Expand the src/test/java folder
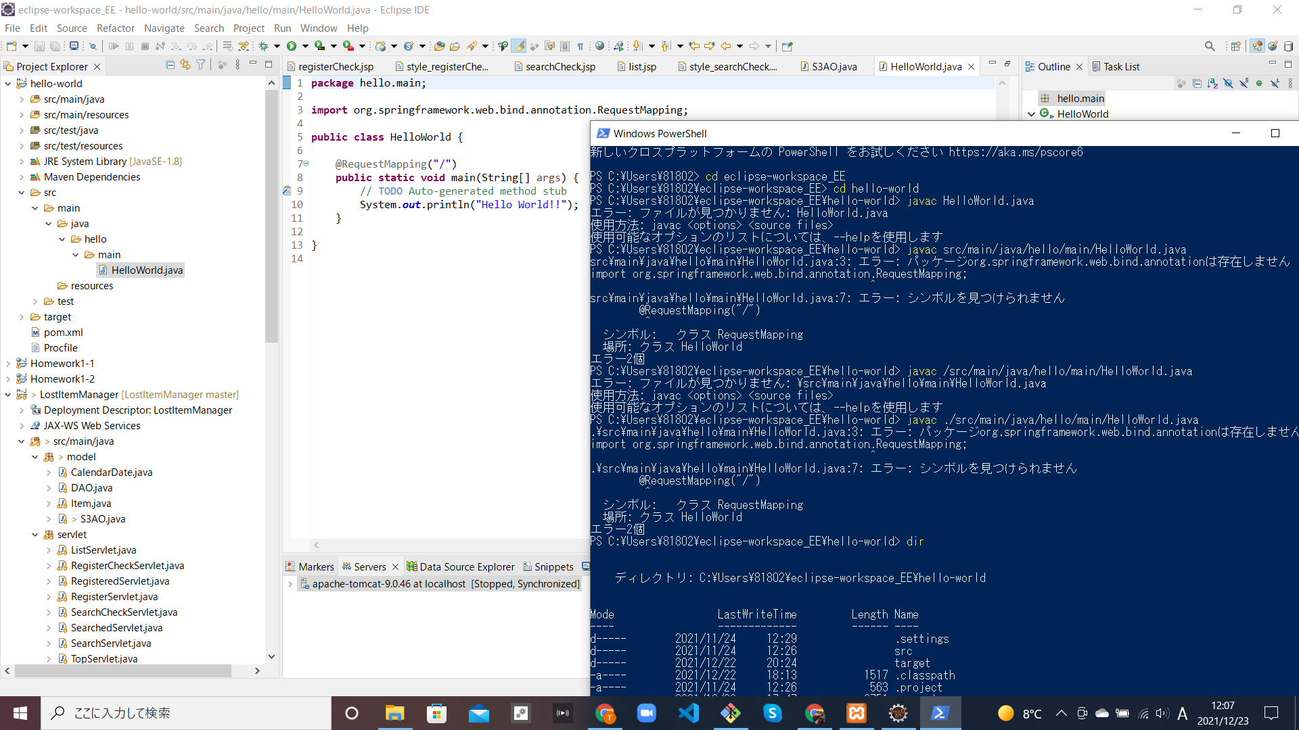 [22, 130]
